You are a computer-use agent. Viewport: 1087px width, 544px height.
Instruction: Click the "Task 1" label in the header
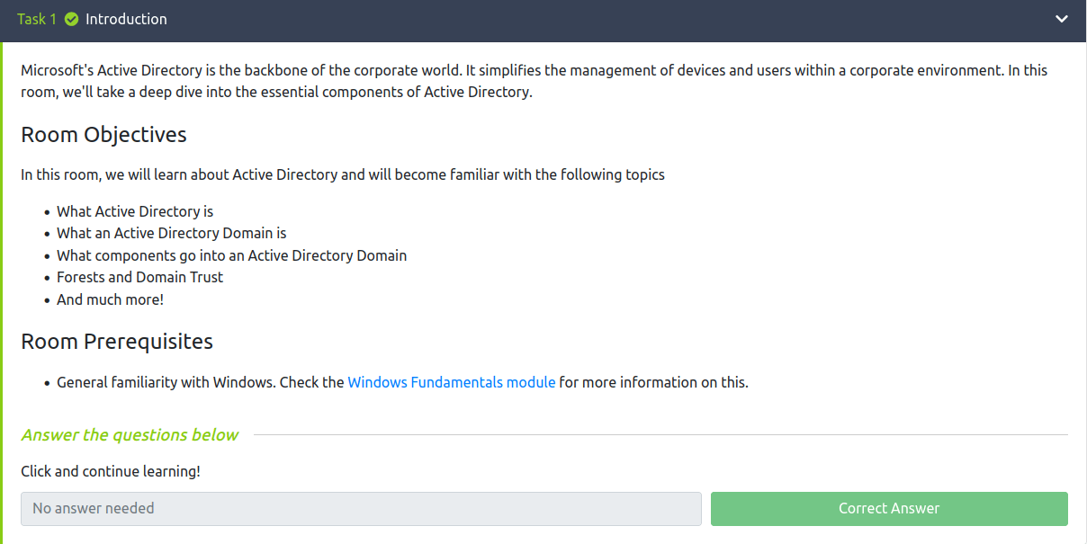(38, 19)
